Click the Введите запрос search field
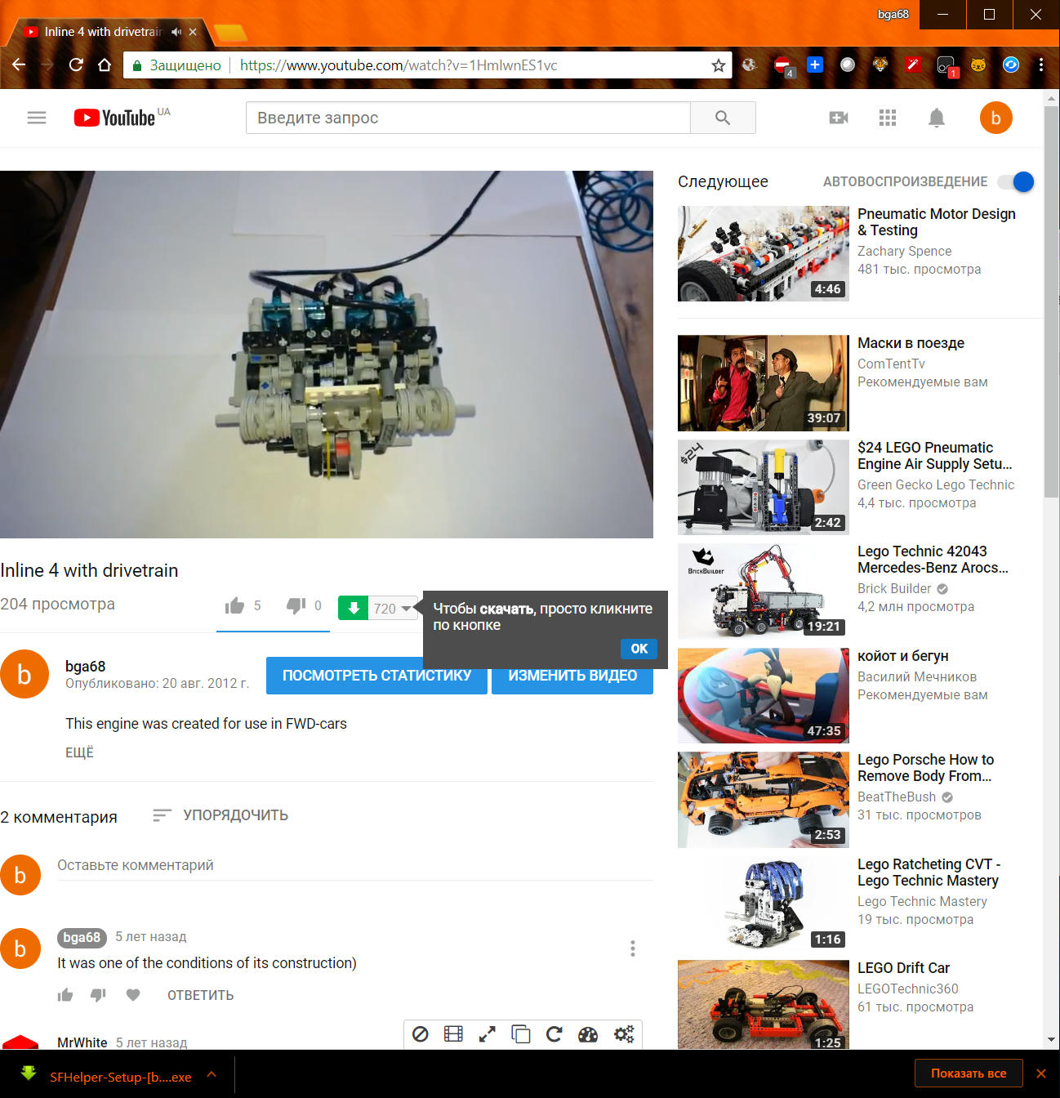The image size is (1060, 1098). [468, 118]
